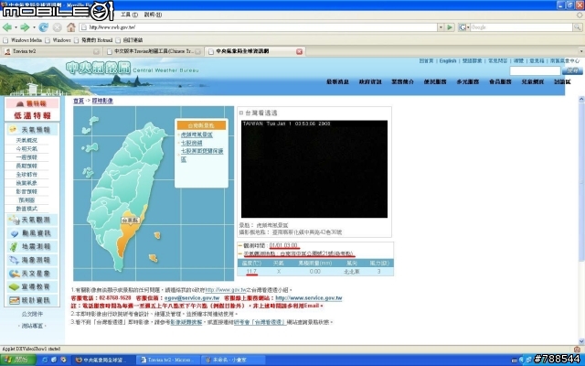Open the 天氣觀測 sidebar section icon
The image size is (585, 366).
coord(15,220)
